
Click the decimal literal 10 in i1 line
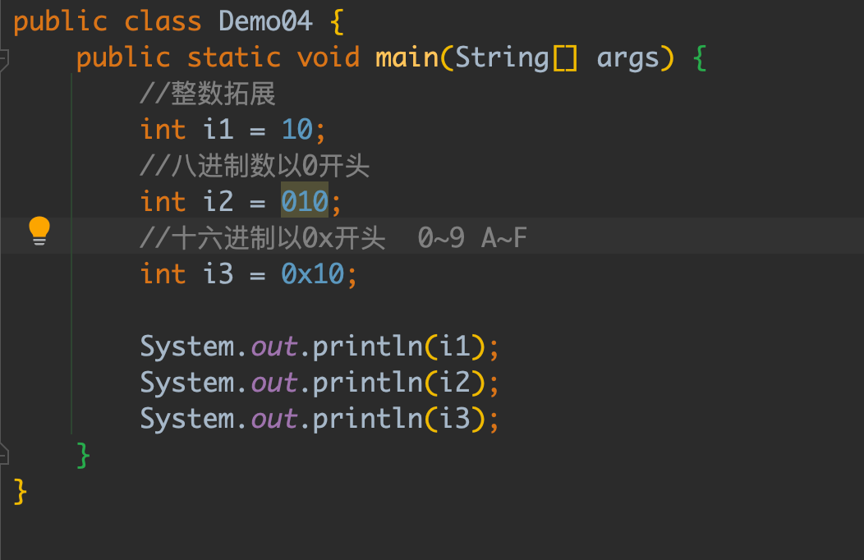click(x=297, y=129)
